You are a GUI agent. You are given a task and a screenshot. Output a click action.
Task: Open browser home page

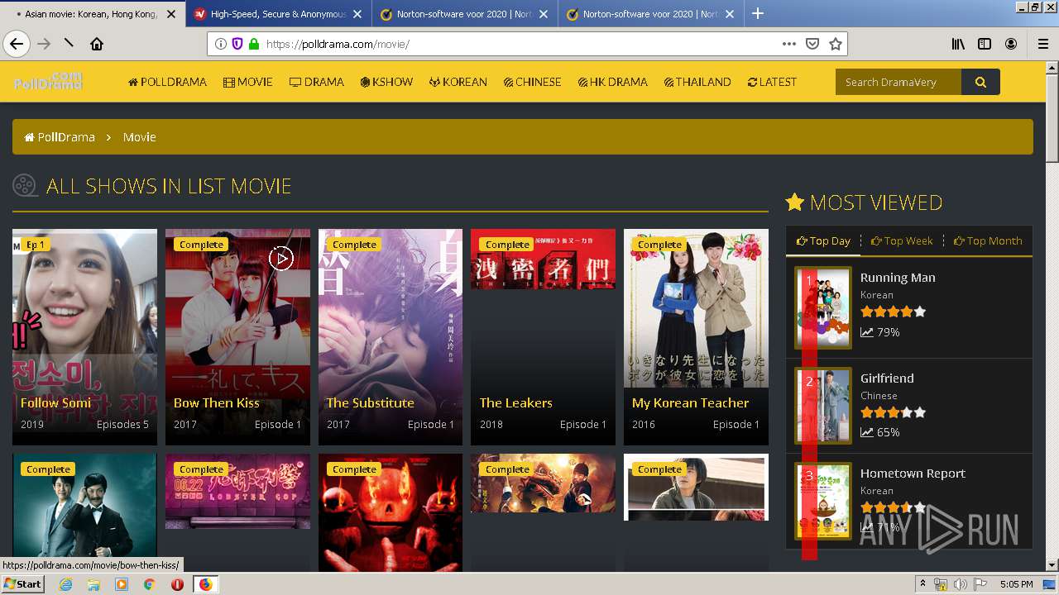click(97, 44)
